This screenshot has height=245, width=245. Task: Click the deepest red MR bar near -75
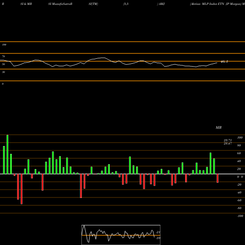click(x=22, y=189)
